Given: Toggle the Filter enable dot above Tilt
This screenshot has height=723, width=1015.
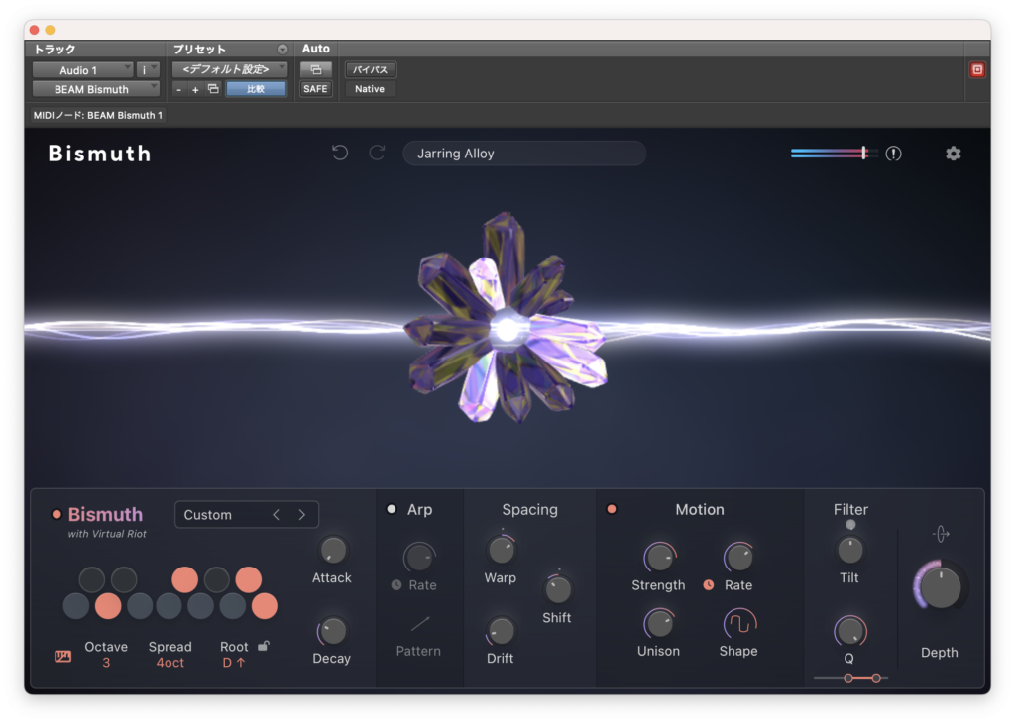Looking at the screenshot, I should [850, 525].
